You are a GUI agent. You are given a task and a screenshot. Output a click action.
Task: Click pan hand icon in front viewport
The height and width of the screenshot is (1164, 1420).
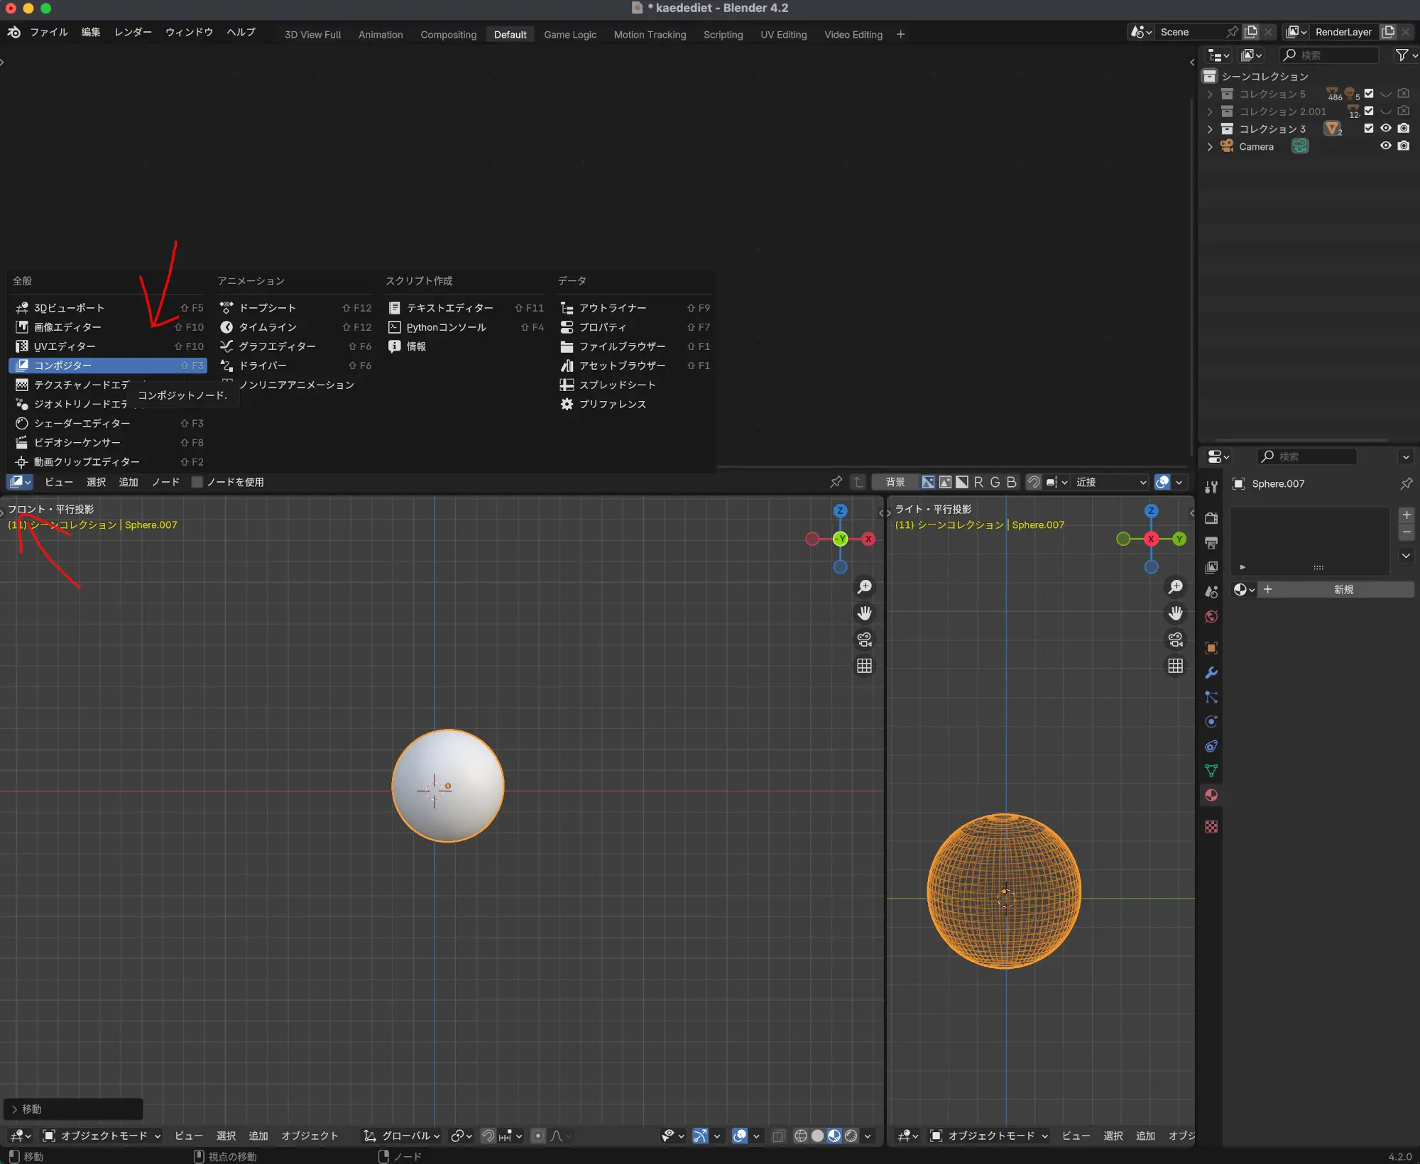tap(864, 613)
